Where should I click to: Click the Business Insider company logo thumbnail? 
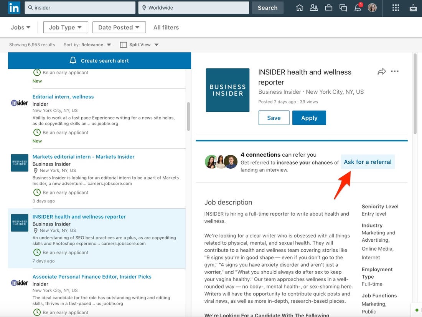coord(227,90)
